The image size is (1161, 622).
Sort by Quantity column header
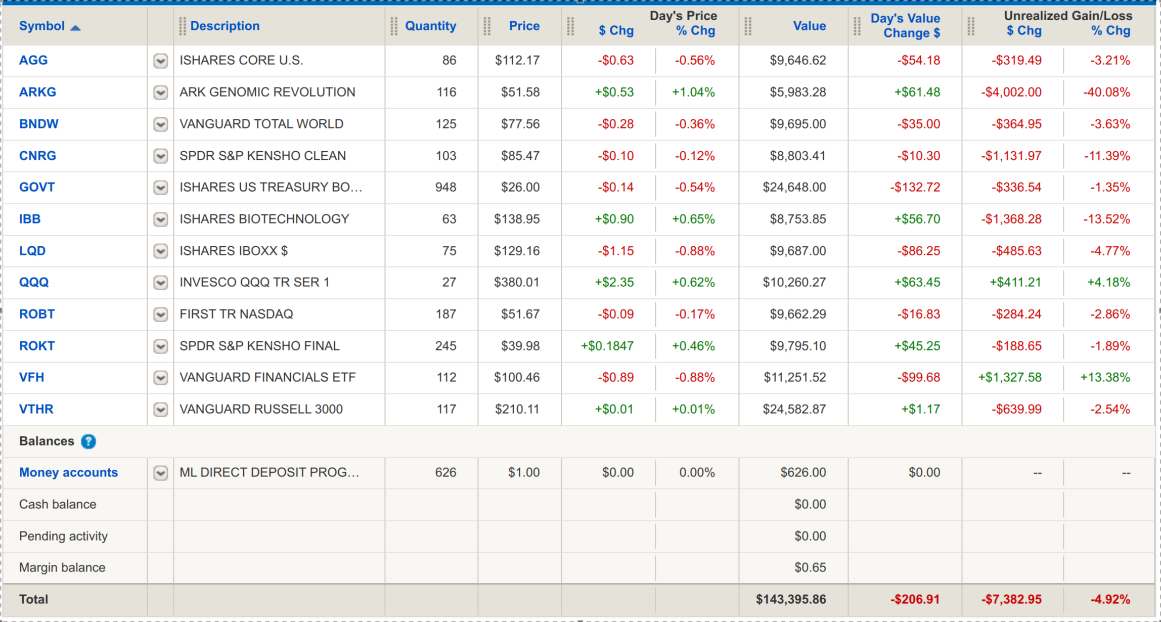click(430, 26)
